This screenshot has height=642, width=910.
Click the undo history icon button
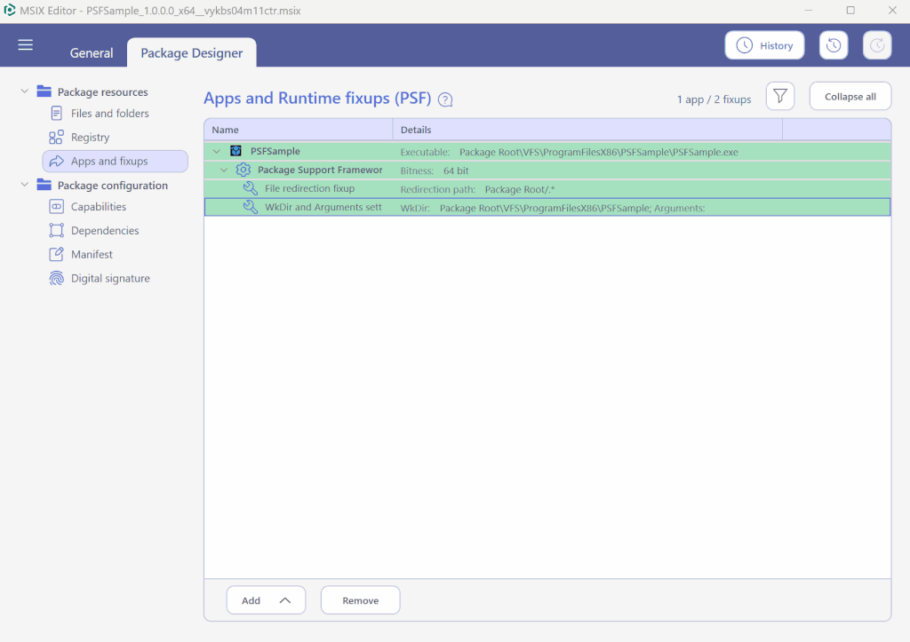point(834,45)
